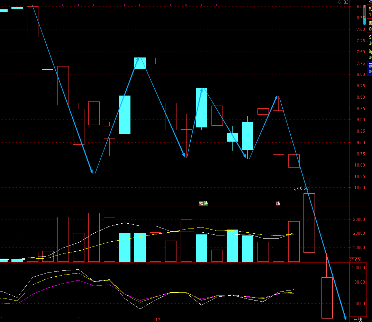Click the X100 volume multiplier label
372x322 pixels.
[x=355, y=260]
